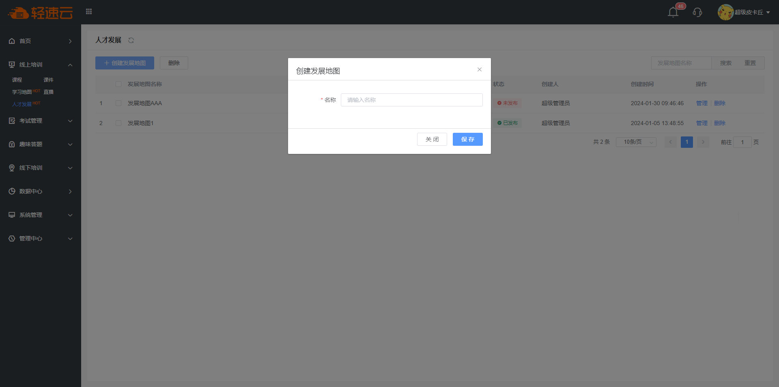Click the headset support icon
The width and height of the screenshot is (779, 387).
[x=697, y=12]
